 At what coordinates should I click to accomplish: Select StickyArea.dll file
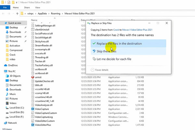pyautogui.click(x=42, y=41)
